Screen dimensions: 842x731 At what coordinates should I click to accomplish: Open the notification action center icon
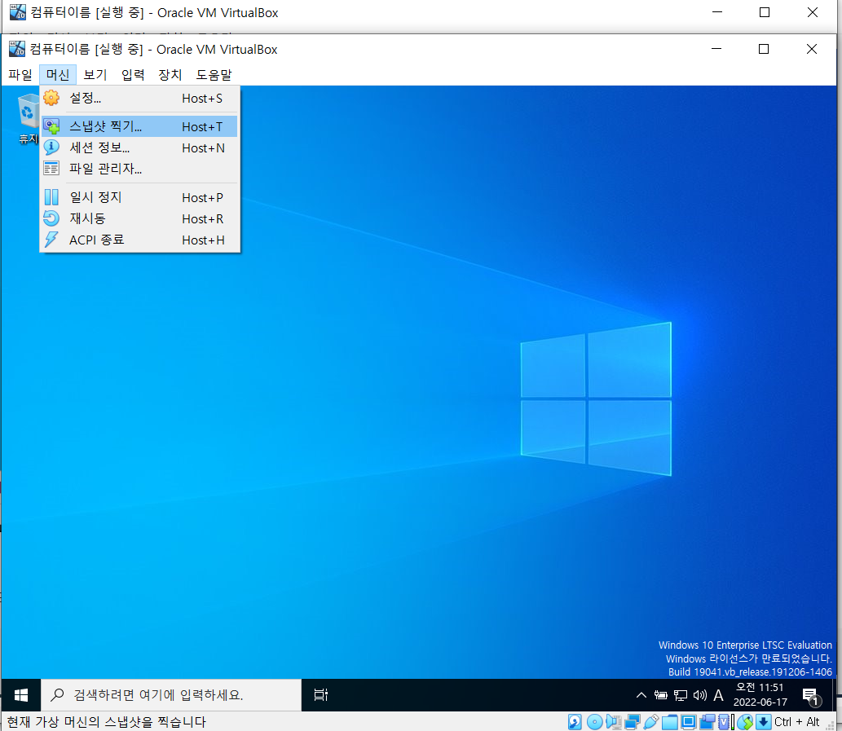pyautogui.click(x=811, y=696)
